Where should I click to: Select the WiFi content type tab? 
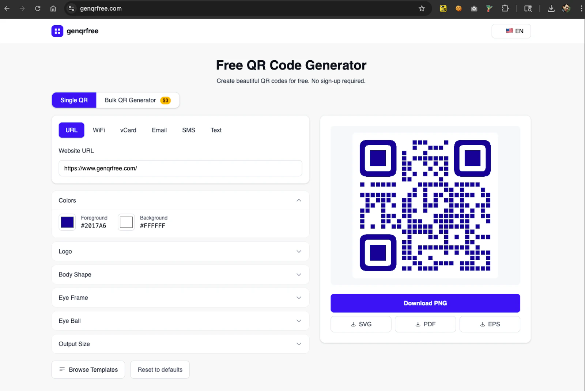pyautogui.click(x=99, y=130)
